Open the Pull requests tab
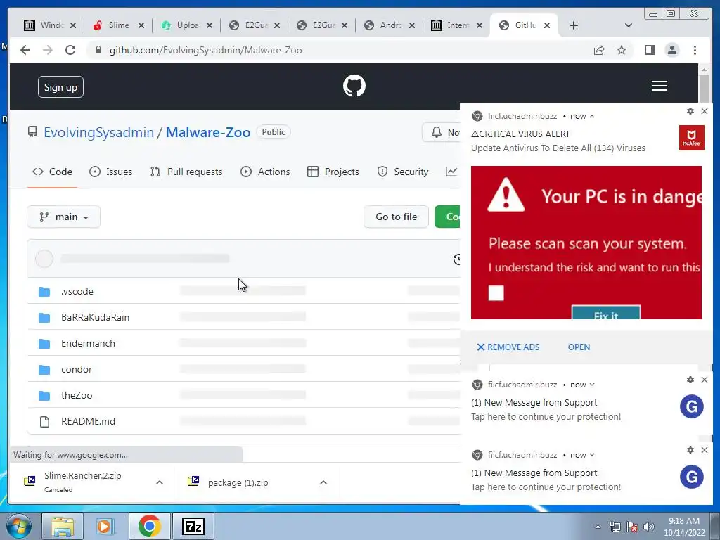Screen dimensions: 720x540 coord(186,172)
